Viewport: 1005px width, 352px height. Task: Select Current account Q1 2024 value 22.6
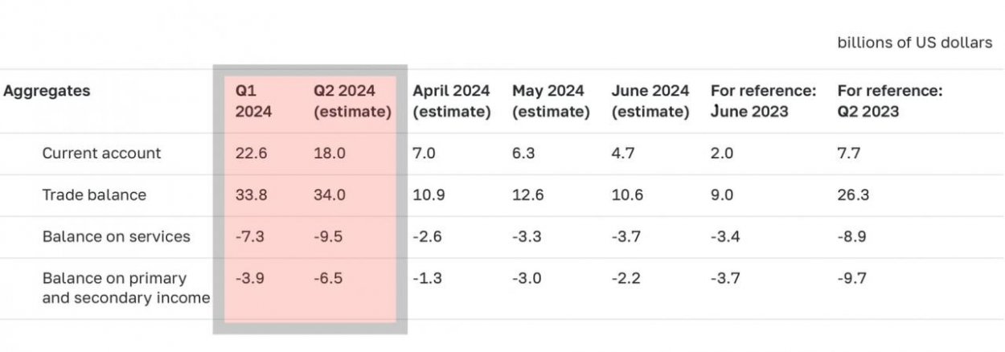tap(251, 153)
